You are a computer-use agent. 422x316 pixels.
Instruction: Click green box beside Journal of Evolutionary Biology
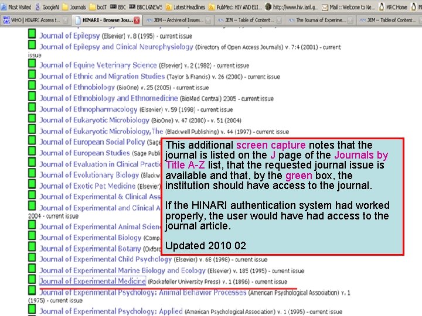click(x=32, y=173)
